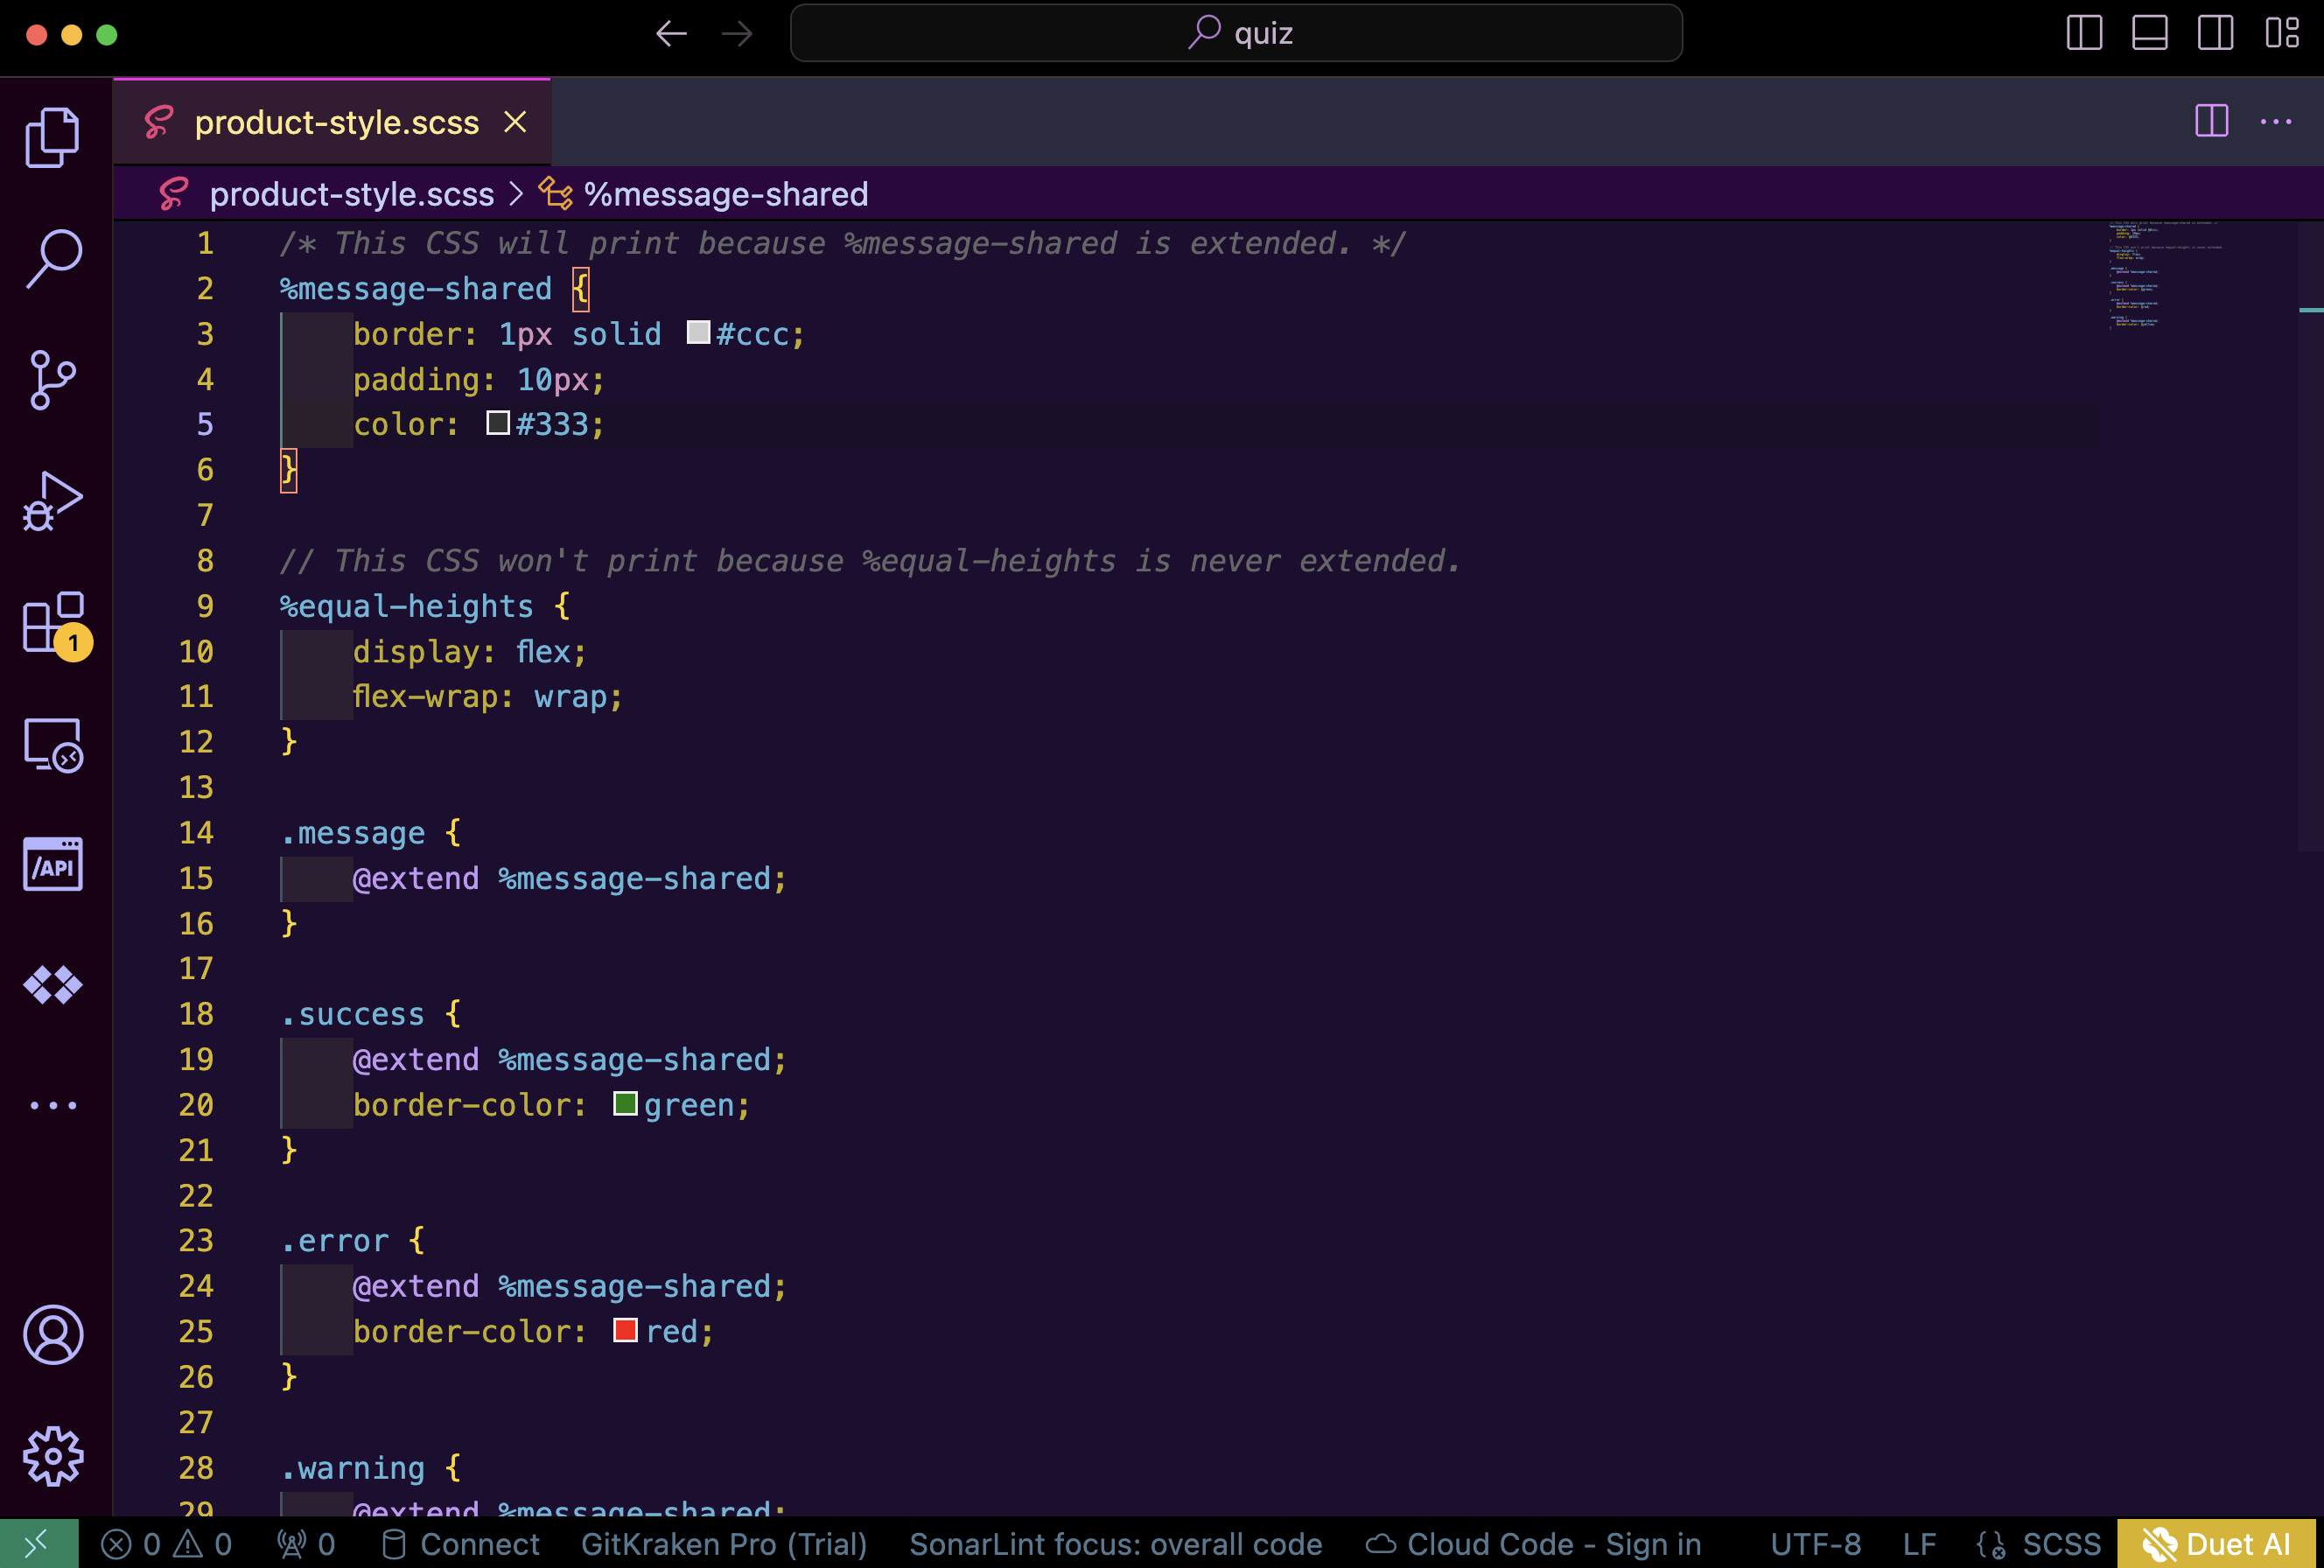Click the Settings gear icon
The width and height of the screenshot is (2324, 1568).
click(x=51, y=1454)
